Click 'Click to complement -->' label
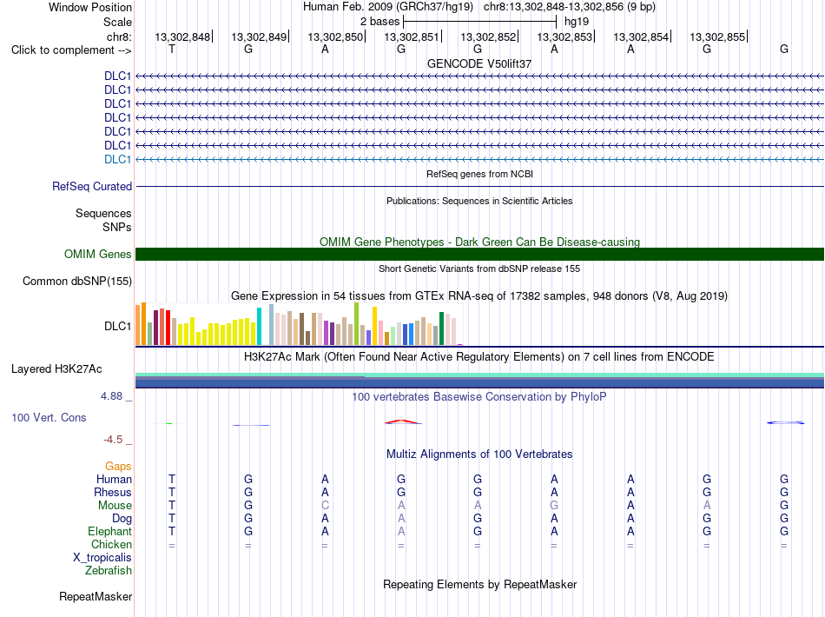Viewport: 825px width, 617px height. [71, 50]
